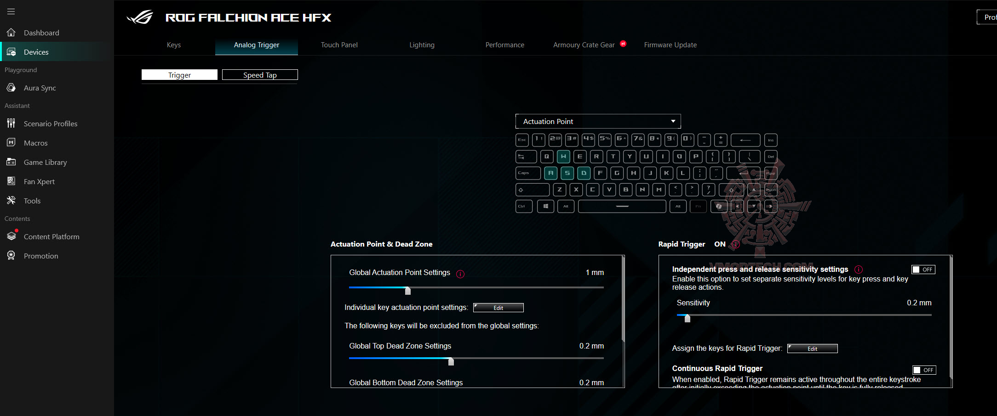Select the Tab key on the keyboard diagram
The height and width of the screenshot is (416, 997).
tap(526, 157)
